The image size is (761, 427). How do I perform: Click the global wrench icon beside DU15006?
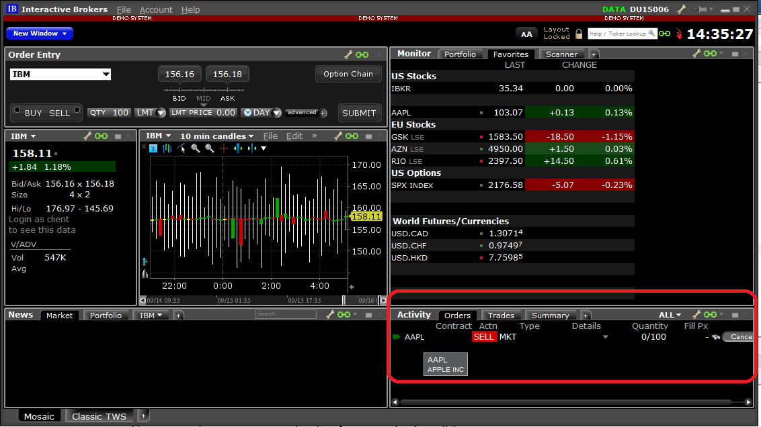[682, 9]
